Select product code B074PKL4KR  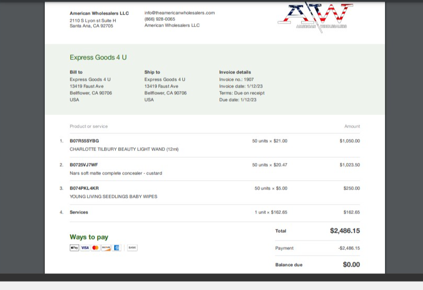(x=84, y=188)
